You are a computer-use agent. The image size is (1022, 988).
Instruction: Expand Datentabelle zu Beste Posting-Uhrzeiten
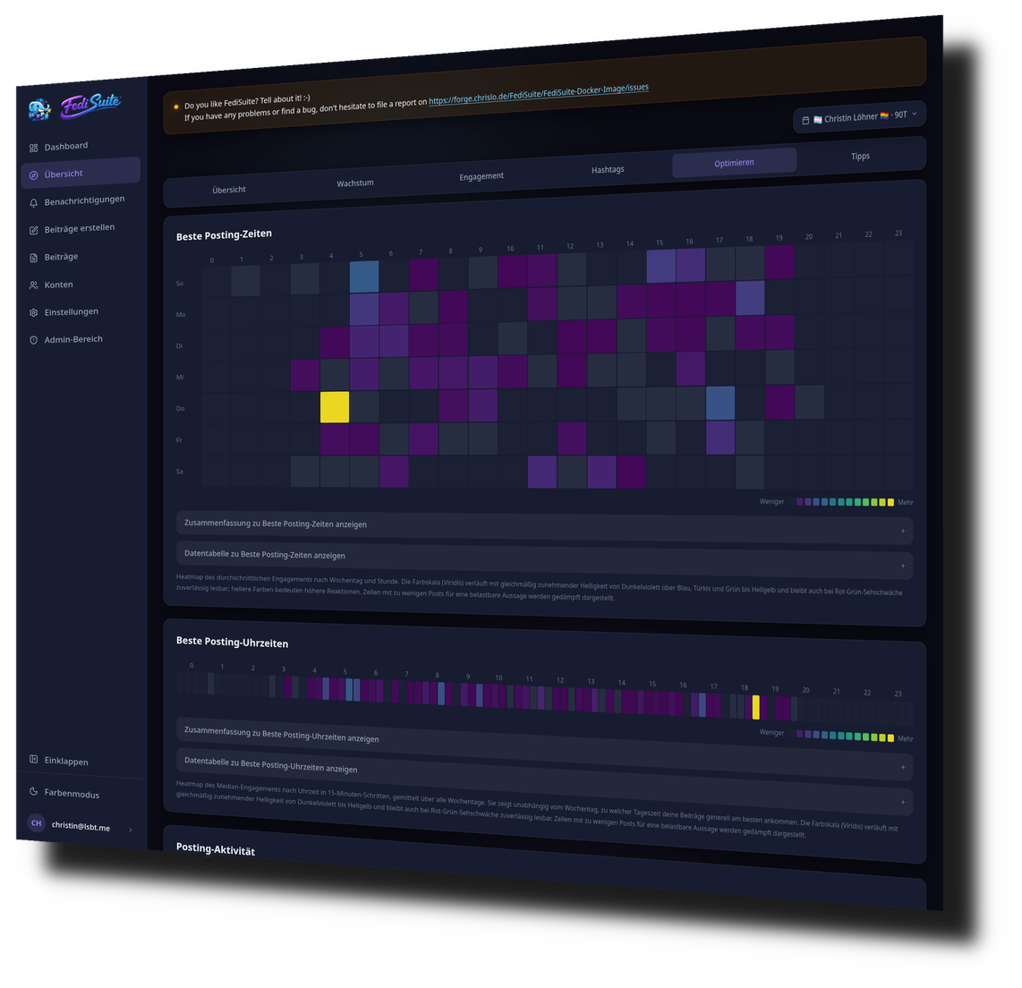(544, 782)
